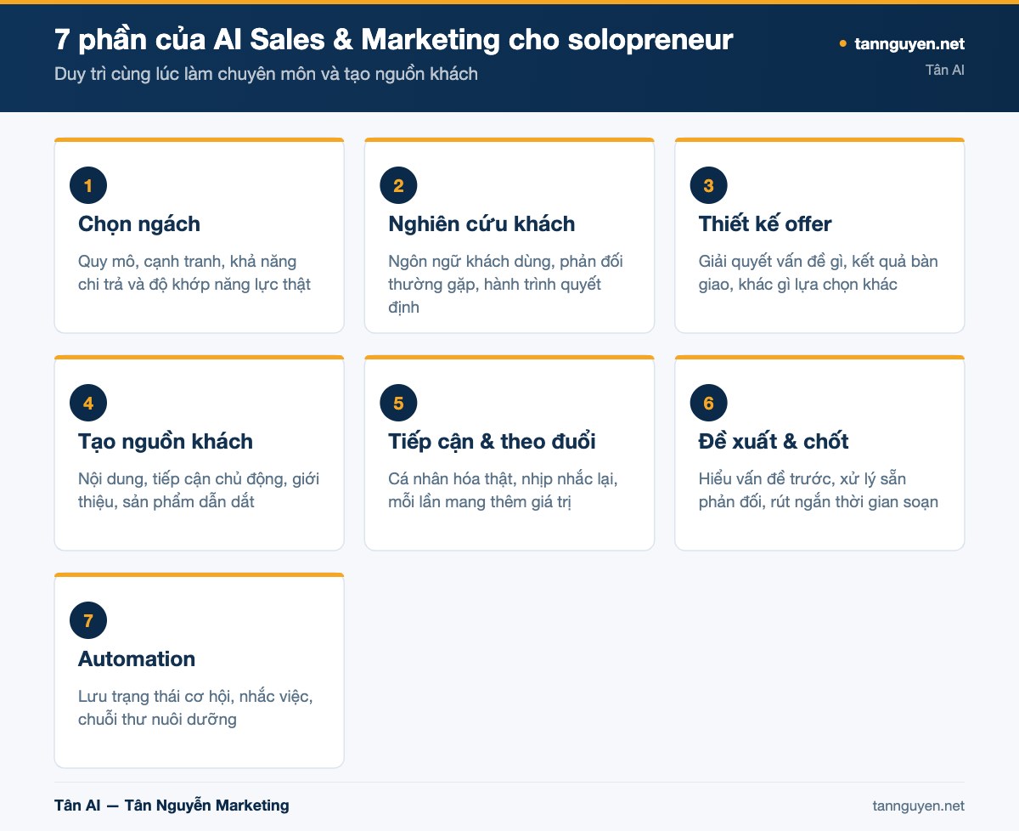
Task: Click the number 1 badge
Action: point(88,186)
